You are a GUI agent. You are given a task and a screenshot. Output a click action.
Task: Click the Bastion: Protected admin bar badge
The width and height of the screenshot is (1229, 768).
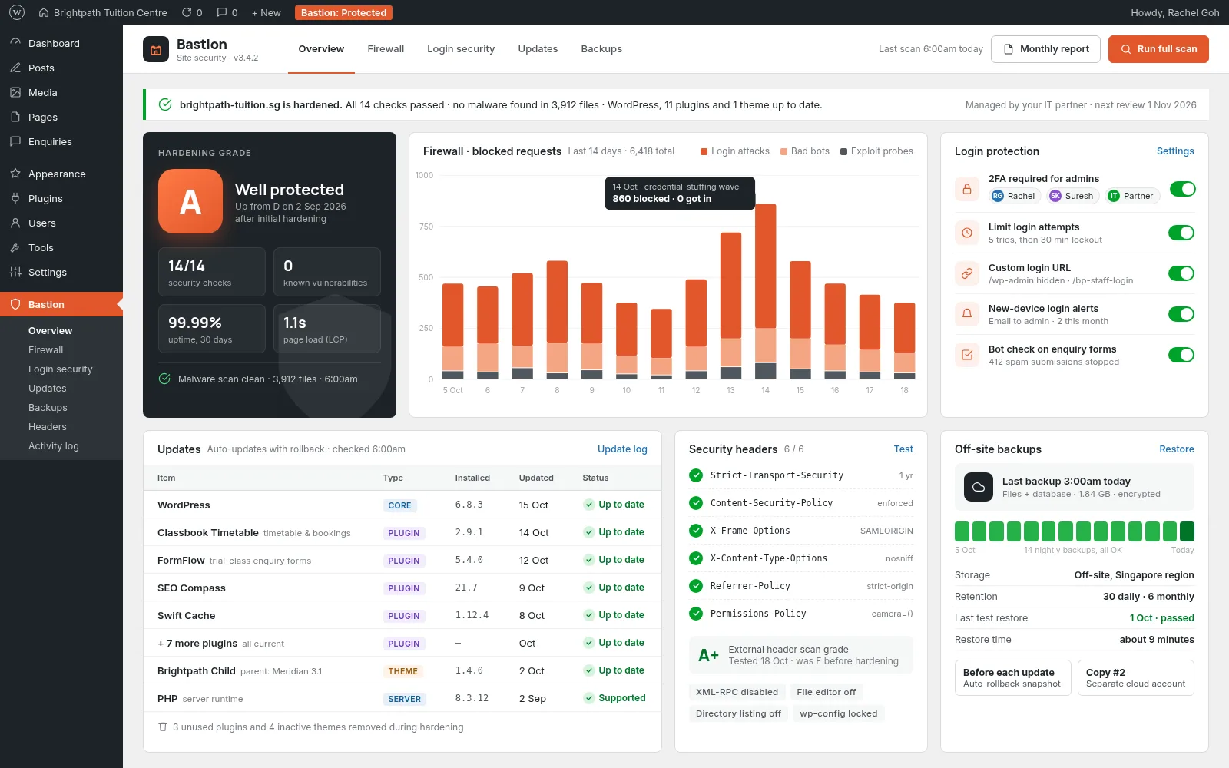(343, 12)
